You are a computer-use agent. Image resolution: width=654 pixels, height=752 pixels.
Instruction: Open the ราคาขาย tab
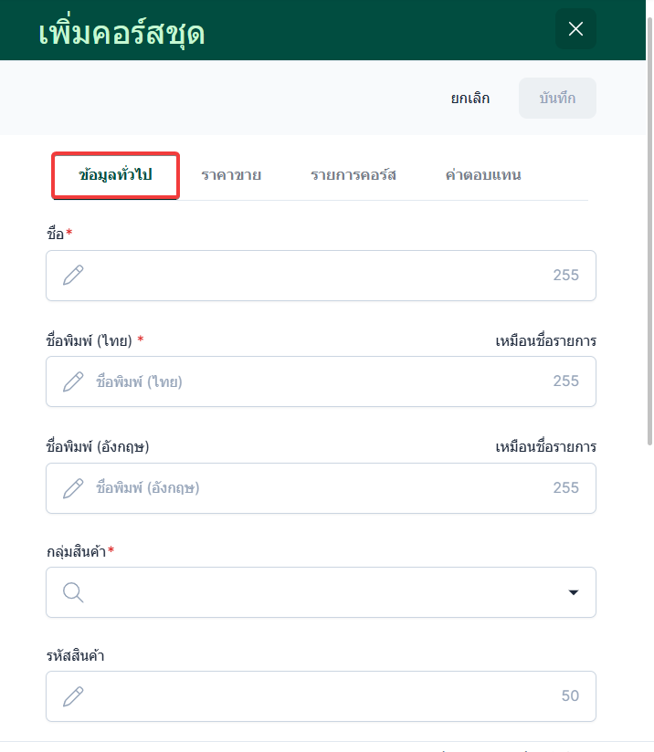231,175
